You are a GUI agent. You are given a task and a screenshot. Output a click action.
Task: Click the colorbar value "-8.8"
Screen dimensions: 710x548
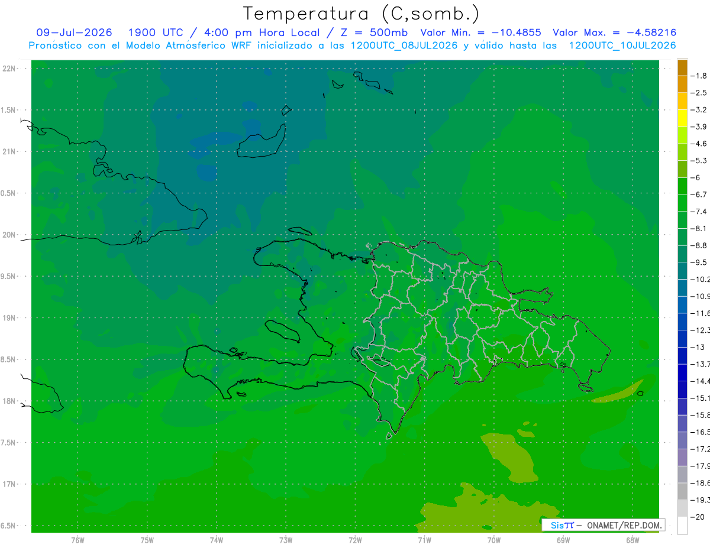[699, 245]
